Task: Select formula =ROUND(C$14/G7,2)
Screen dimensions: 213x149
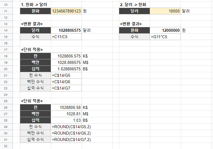Action: 71,140
